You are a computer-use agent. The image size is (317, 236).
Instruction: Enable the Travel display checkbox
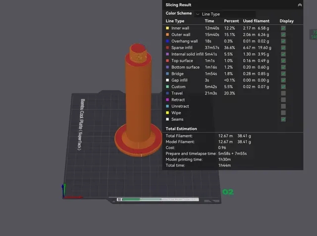(x=283, y=94)
